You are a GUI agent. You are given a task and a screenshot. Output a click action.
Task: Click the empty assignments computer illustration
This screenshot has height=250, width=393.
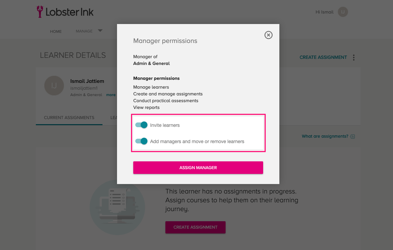[x=117, y=207]
